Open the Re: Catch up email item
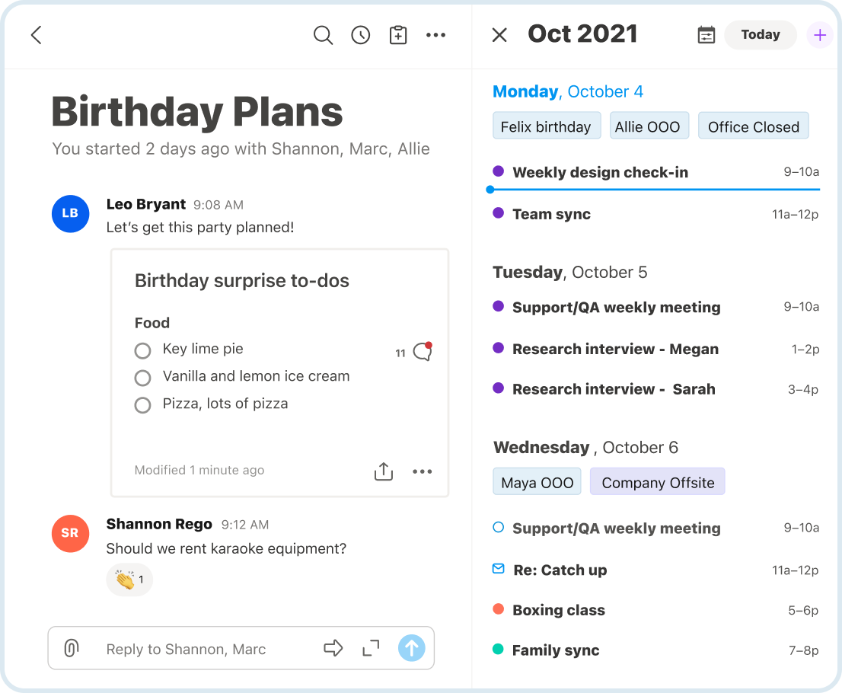 [x=655, y=570]
